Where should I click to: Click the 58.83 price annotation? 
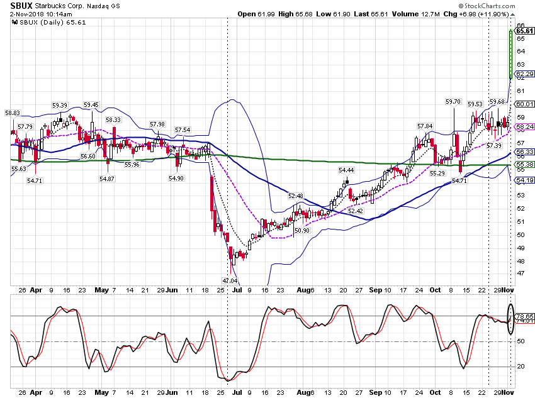coord(13,113)
